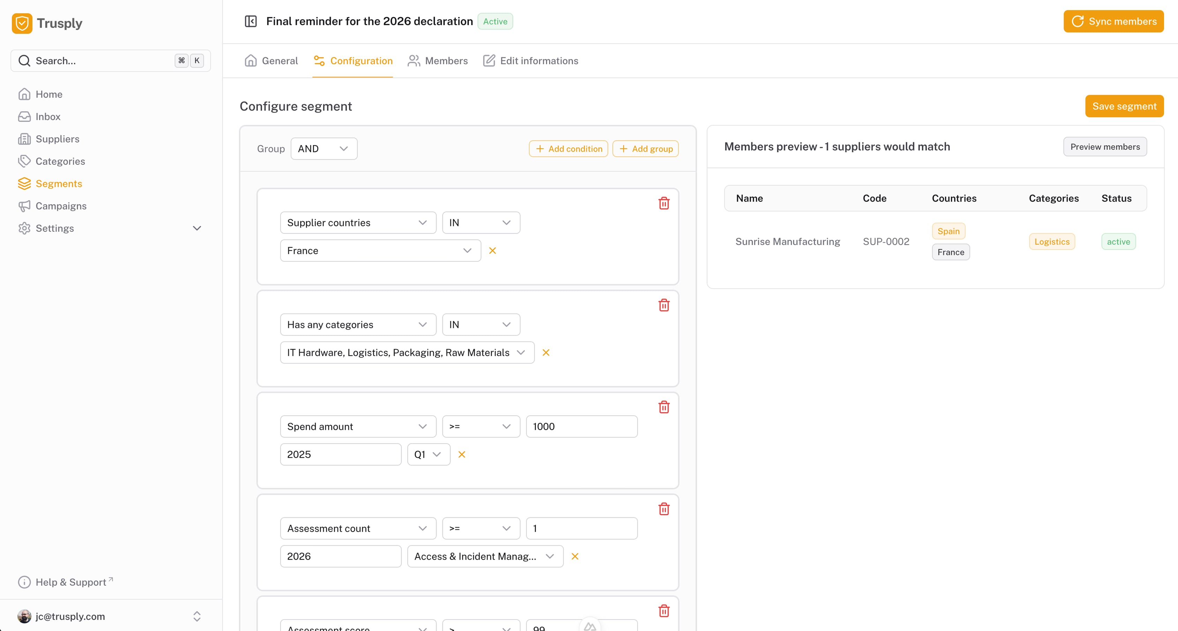Expand the jc@trusply.com account switcher
1178x631 pixels.
pyautogui.click(x=197, y=616)
